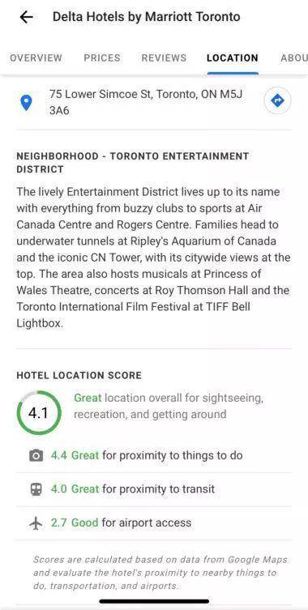Screen dimensions: 308x610
Task: Tap the hotel title Delta Hotels by Marriott
Action: 147,17
